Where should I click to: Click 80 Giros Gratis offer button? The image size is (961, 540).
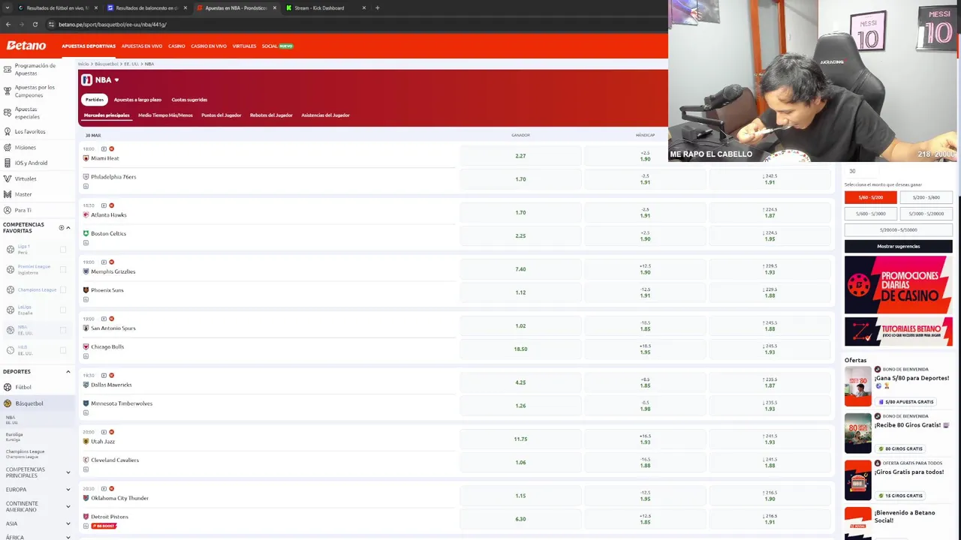click(900, 448)
